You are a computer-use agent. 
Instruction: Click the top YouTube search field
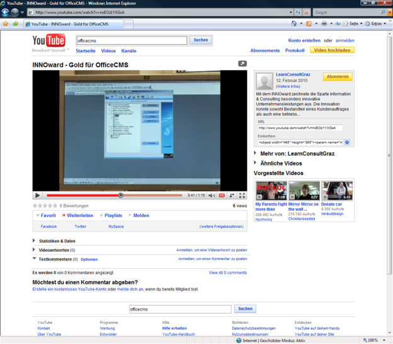point(132,40)
